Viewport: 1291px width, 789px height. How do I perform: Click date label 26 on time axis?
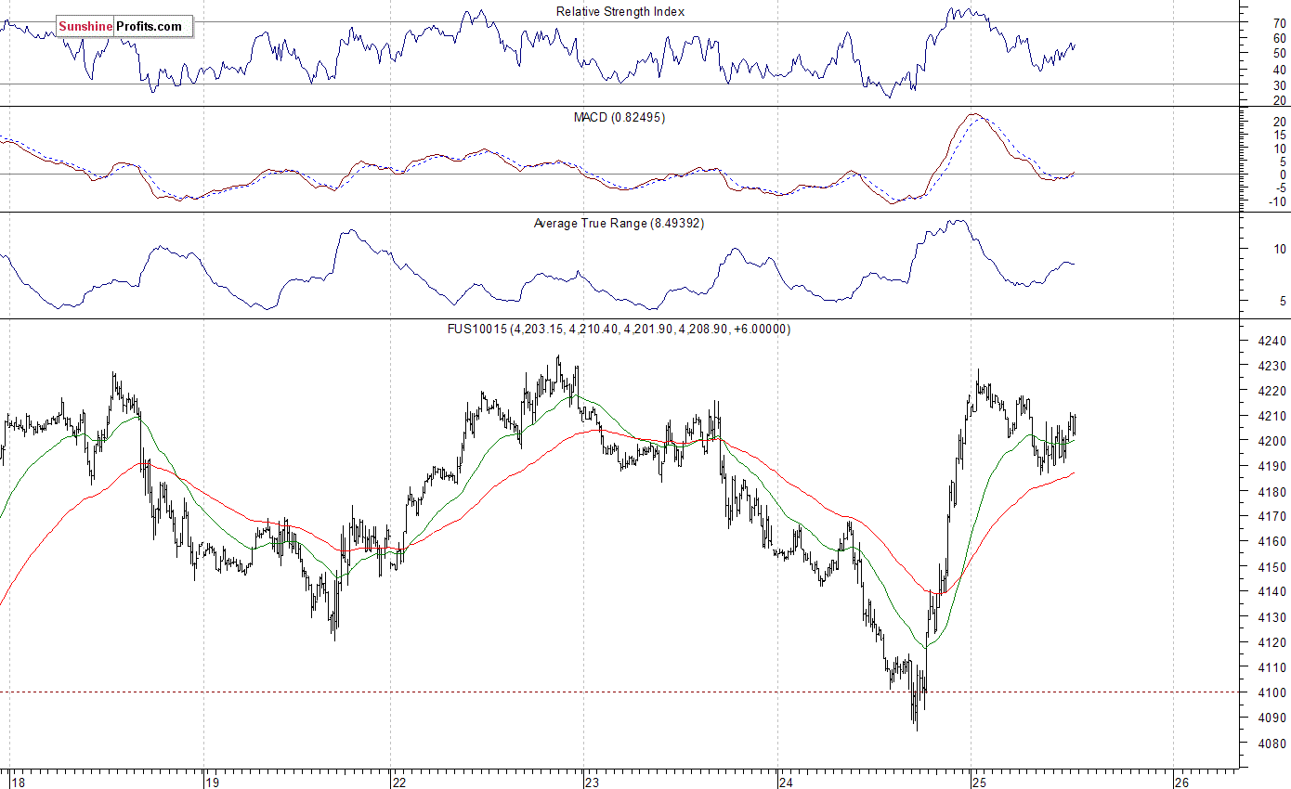tap(1183, 782)
